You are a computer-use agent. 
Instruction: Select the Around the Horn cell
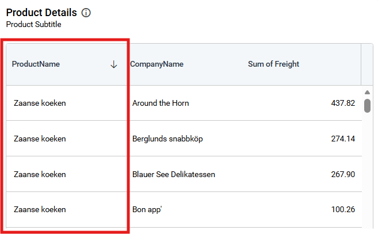[x=161, y=103]
